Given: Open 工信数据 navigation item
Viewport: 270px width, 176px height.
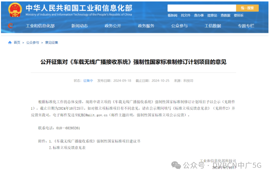Looking at the screenshot, I should click(x=213, y=26).
